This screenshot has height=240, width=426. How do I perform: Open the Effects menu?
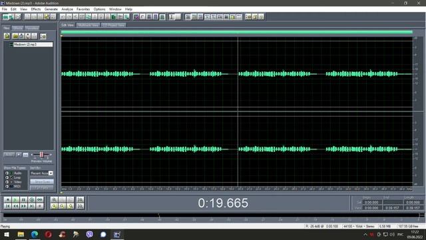pyautogui.click(x=35, y=9)
